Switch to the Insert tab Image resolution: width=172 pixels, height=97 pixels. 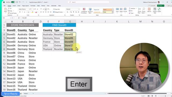pos(14,6)
